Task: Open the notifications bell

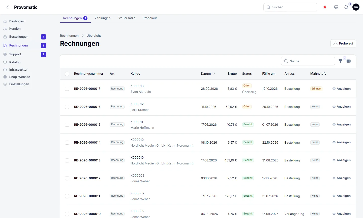Action: click(x=346, y=7)
